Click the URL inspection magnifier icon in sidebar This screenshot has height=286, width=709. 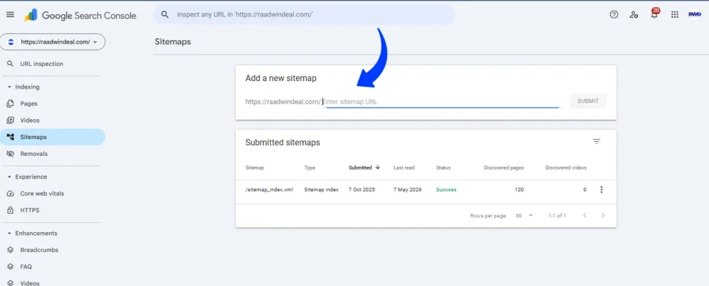[10, 64]
